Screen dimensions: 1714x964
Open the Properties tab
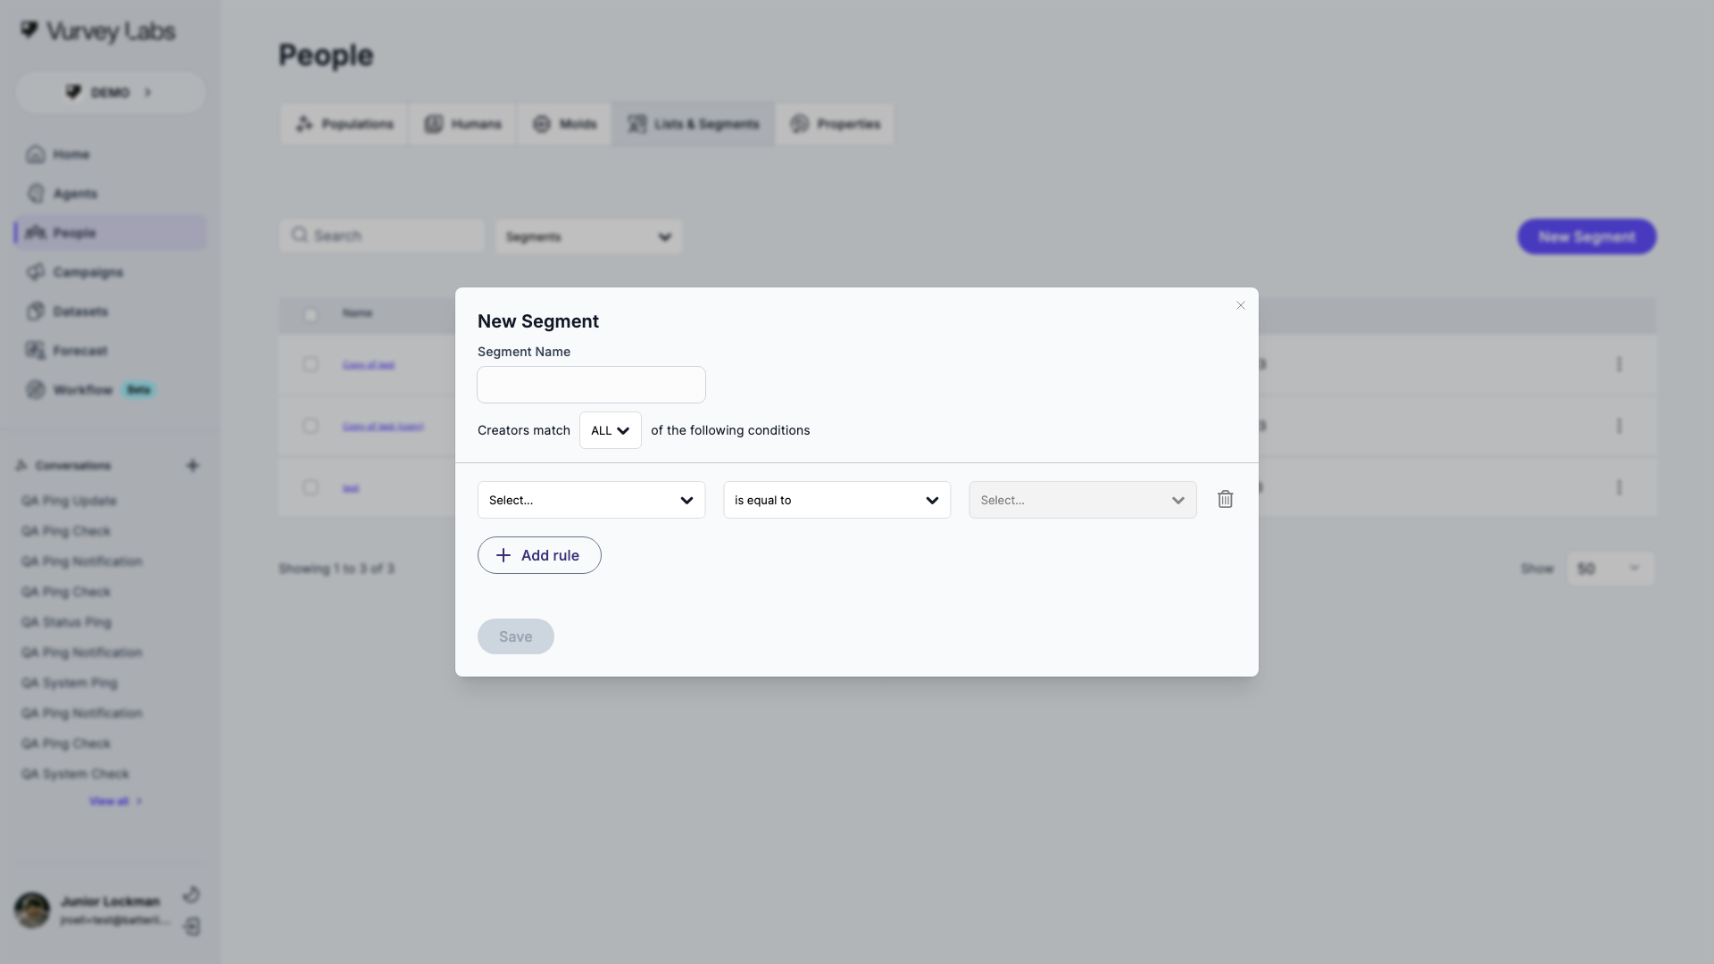(x=835, y=124)
